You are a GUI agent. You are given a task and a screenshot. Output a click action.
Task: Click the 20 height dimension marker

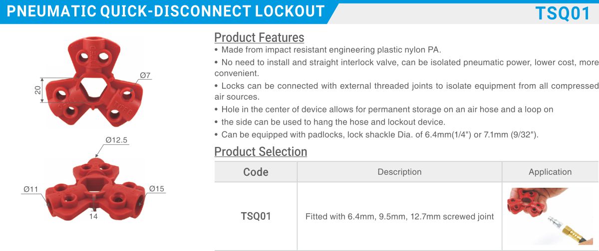[x=37, y=90]
